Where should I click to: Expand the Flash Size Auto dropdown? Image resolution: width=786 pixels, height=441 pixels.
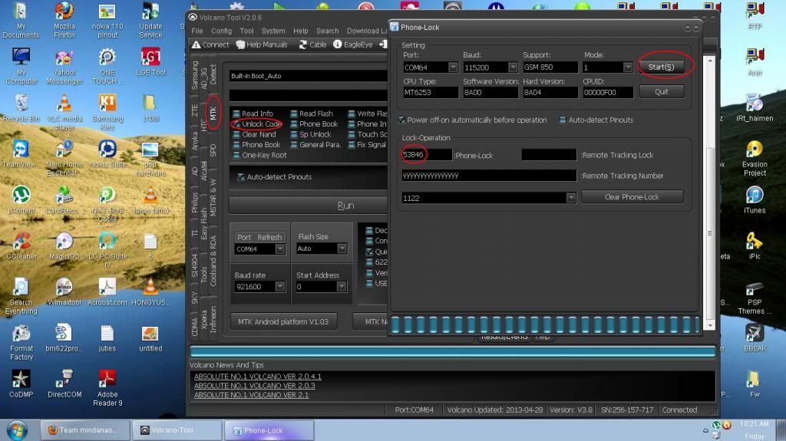[x=342, y=249]
